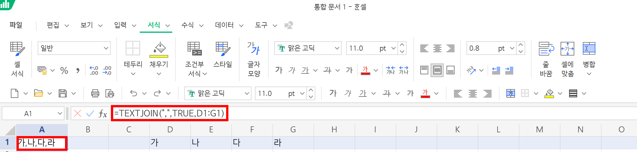Apply percent style to the cell
This screenshot has height=152, width=637.
64,70
